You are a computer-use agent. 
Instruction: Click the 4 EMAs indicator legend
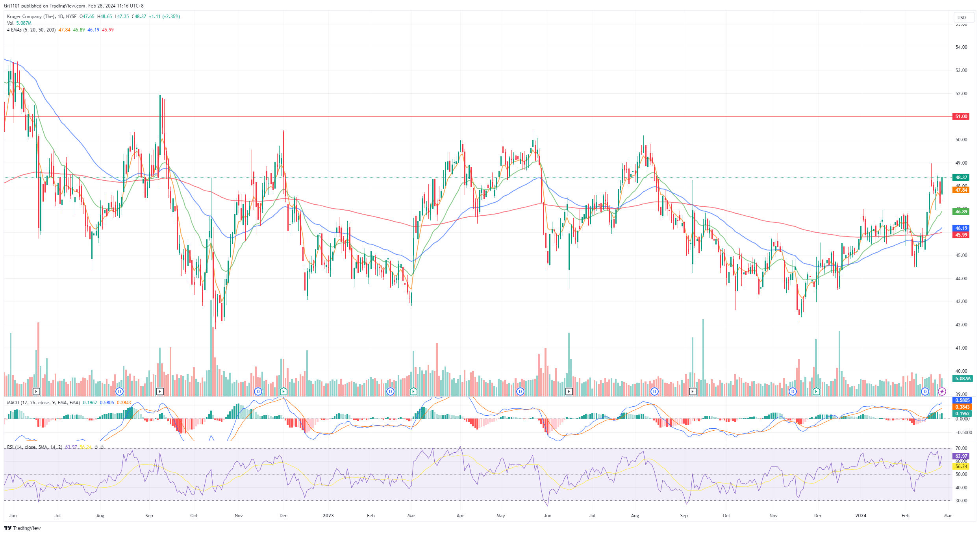31,30
